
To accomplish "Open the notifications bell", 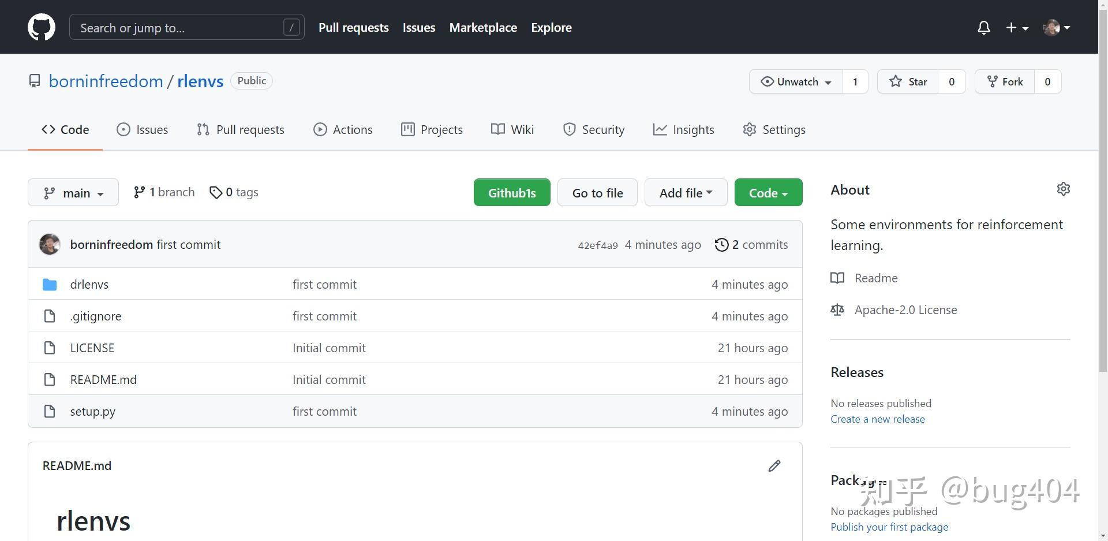I will pos(984,28).
